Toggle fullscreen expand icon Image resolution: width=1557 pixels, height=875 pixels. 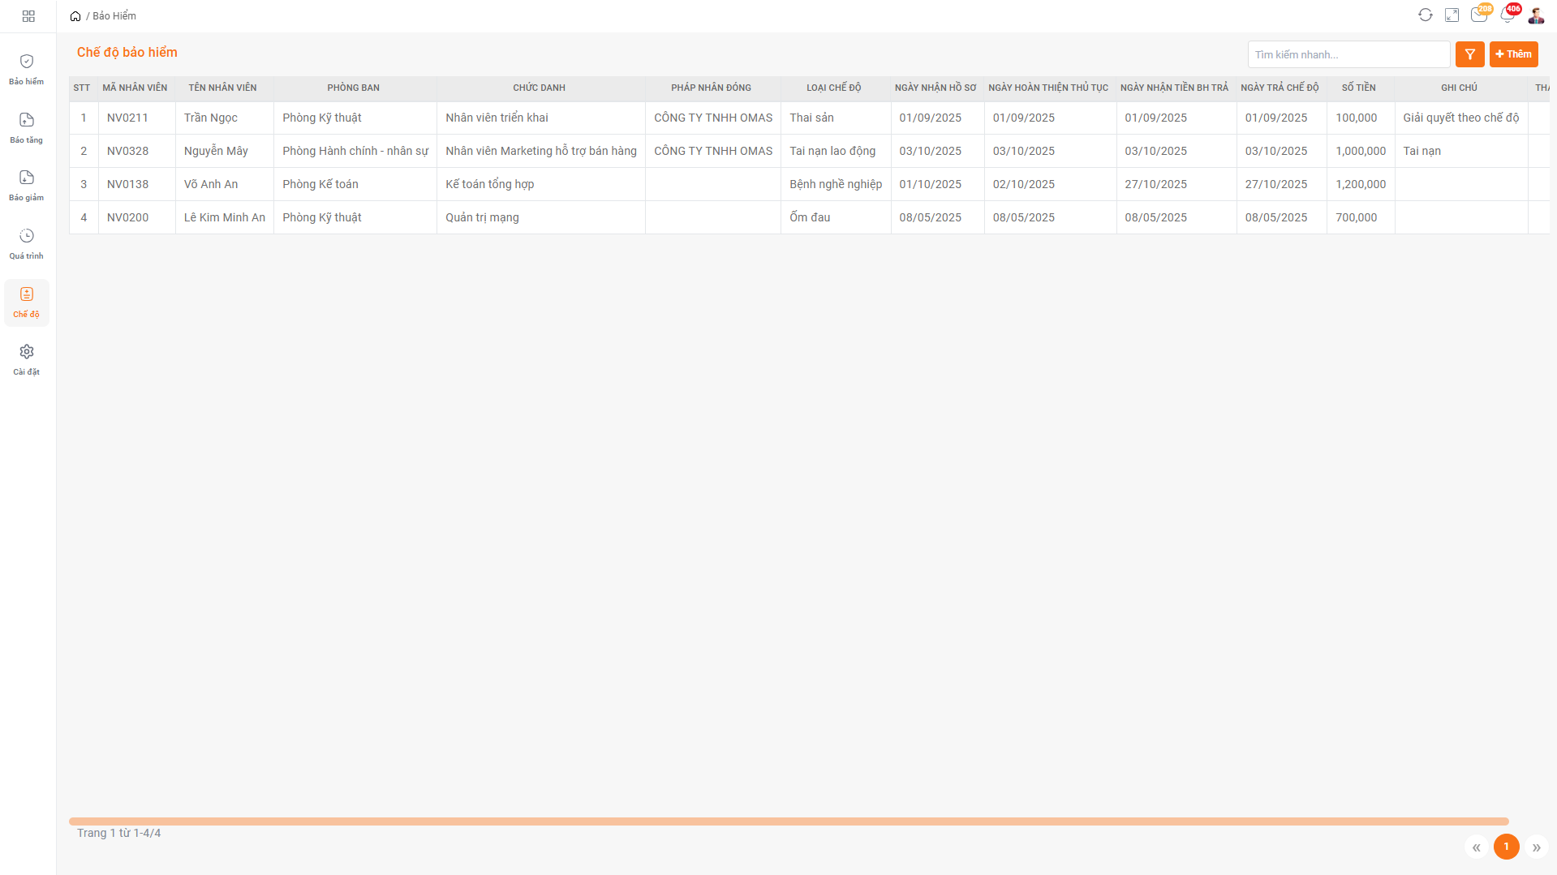click(1452, 15)
